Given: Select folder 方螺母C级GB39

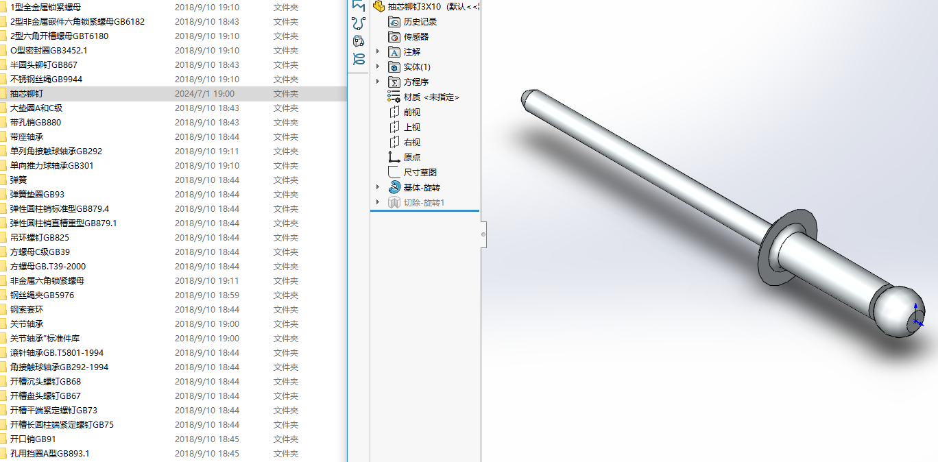Looking at the screenshot, I should point(40,252).
